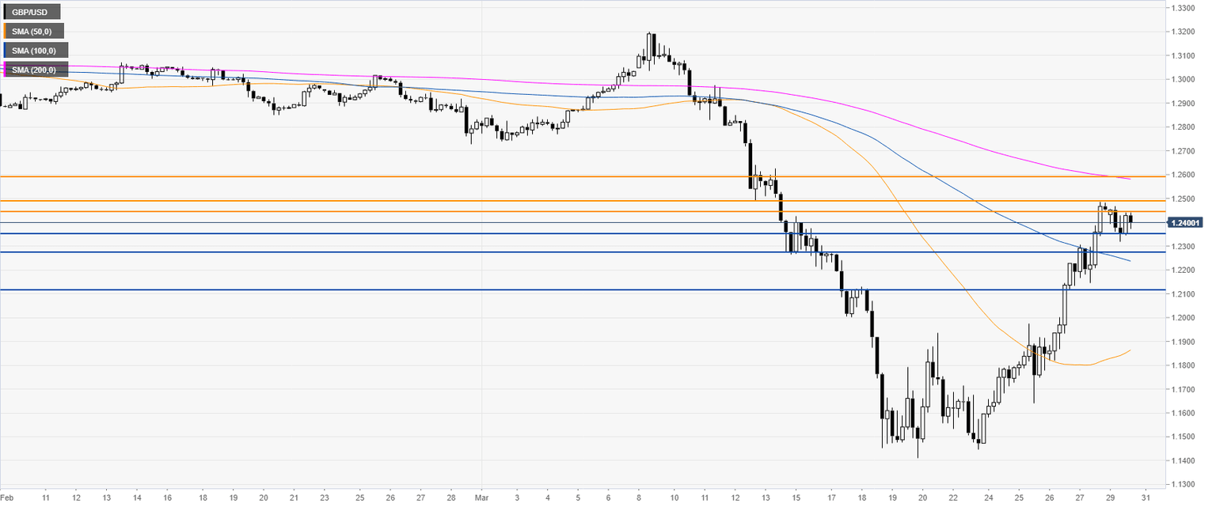This screenshot has width=1216, height=507.
Task: Click the 1.1300 price axis label
Action: tap(1184, 484)
